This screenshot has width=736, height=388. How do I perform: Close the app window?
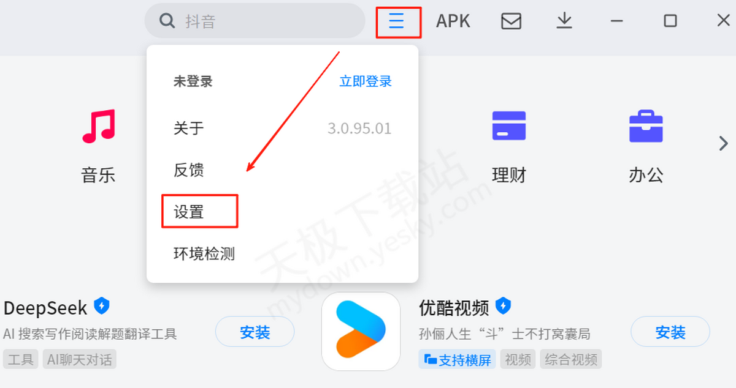pos(723,21)
